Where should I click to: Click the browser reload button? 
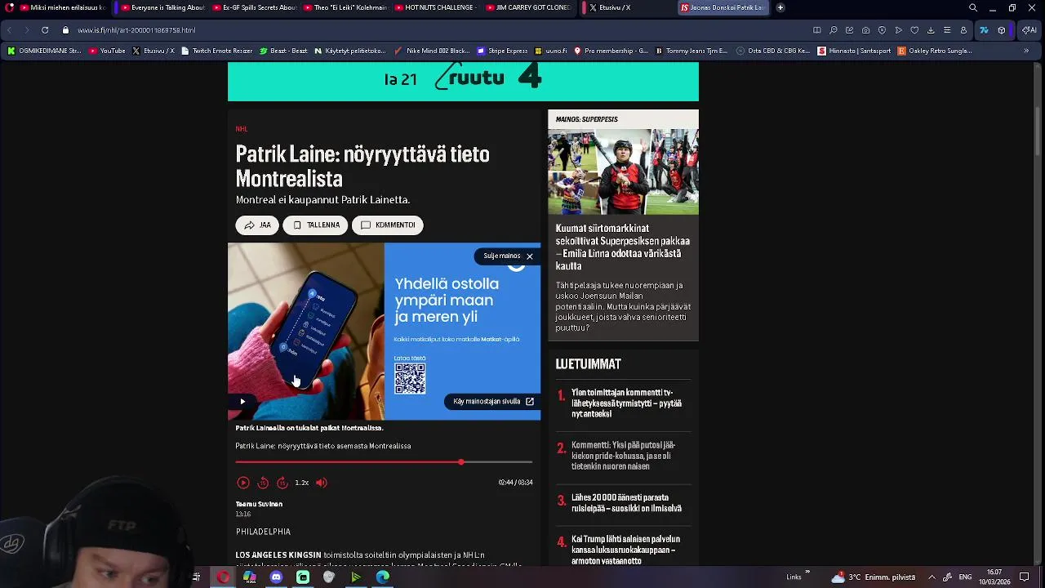pos(45,30)
